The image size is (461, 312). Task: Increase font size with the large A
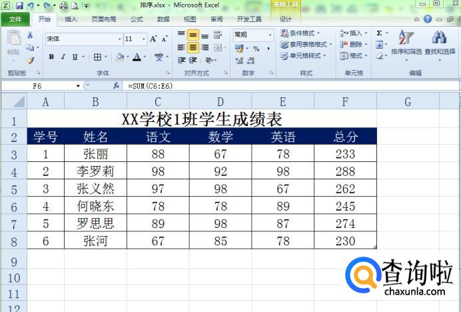click(153, 39)
